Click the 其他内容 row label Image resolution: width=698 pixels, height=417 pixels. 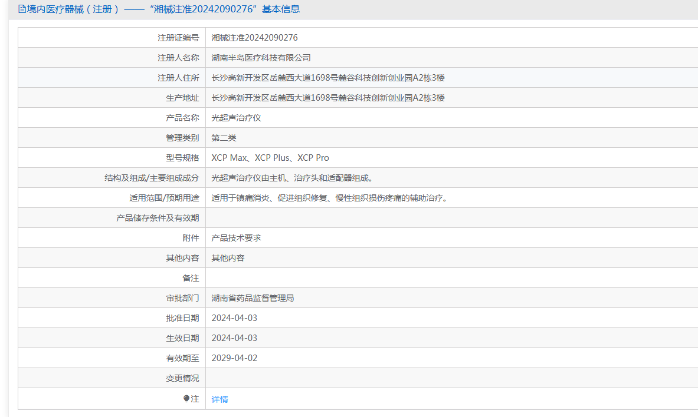coord(182,258)
